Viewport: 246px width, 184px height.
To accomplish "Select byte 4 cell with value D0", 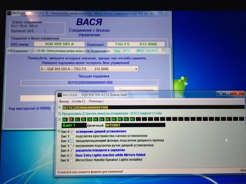I will point(89,120).
